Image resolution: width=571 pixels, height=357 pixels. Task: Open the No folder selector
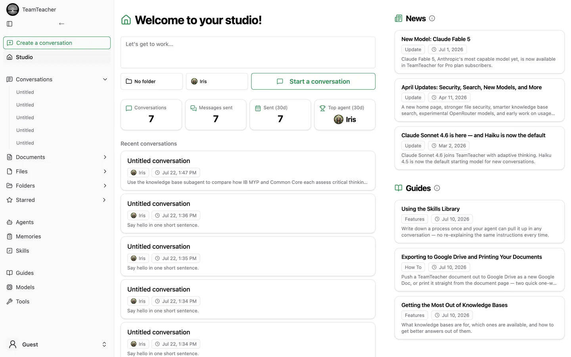tap(151, 81)
